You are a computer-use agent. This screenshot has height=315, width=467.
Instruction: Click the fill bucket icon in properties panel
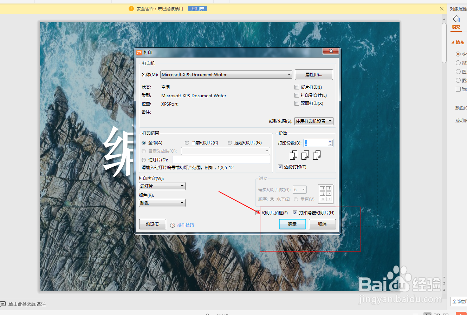[x=456, y=19]
